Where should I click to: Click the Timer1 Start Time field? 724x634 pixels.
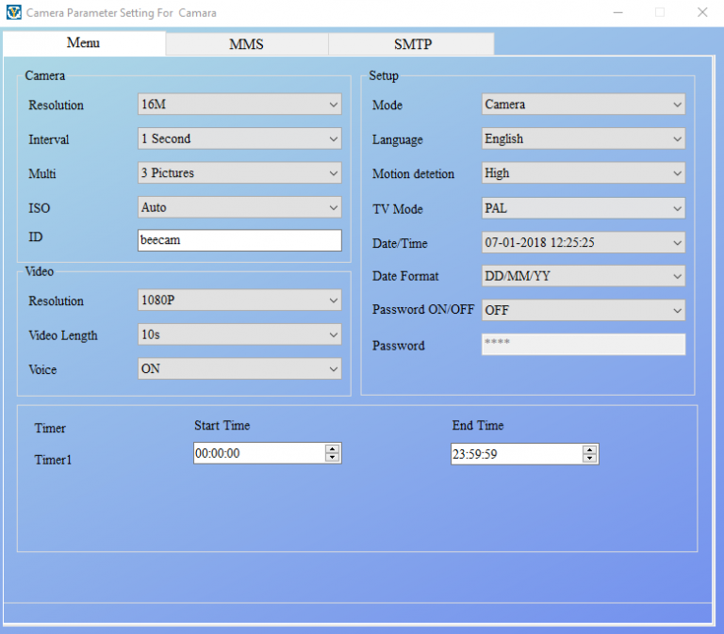click(x=258, y=453)
